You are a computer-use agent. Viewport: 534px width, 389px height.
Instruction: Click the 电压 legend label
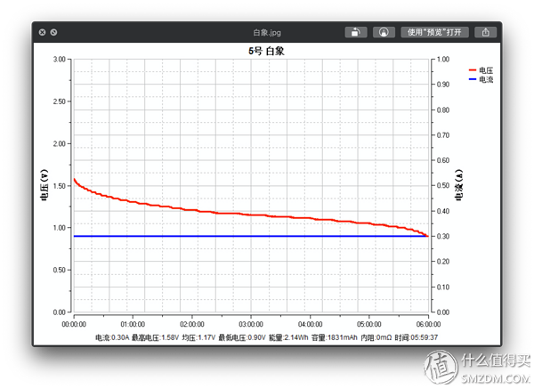click(486, 70)
